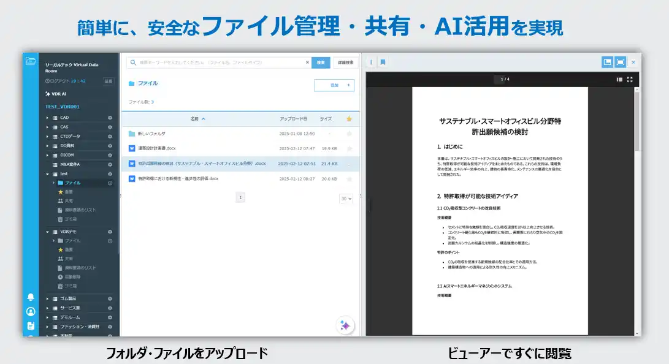Collapse the VDRデモ tree node

click(47, 232)
